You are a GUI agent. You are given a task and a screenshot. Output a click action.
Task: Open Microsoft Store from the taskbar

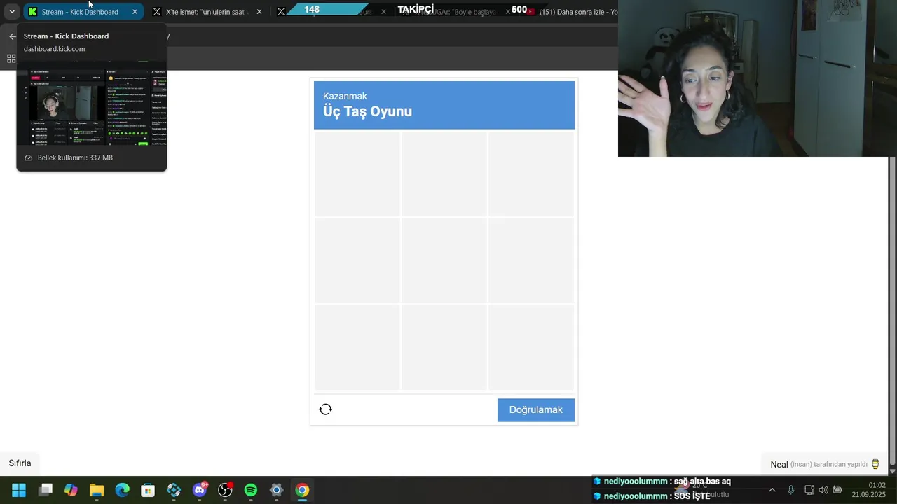148,490
